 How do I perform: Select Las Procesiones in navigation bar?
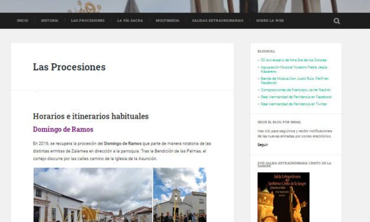pyautogui.click(x=88, y=21)
